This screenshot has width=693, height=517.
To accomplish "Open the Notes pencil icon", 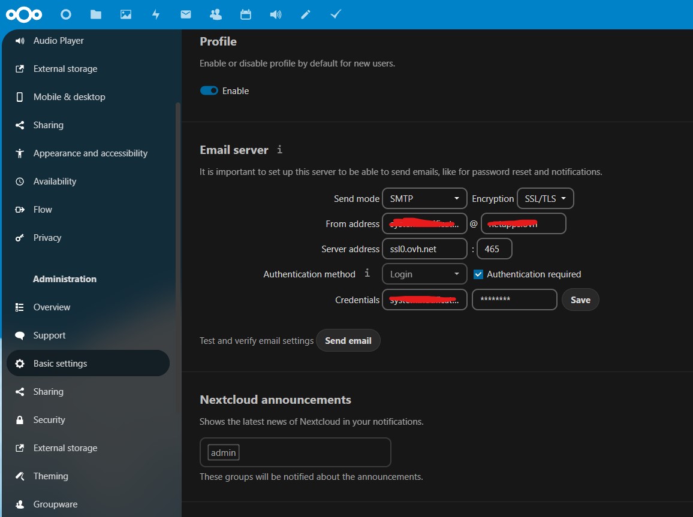I will click(x=306, y=14).
